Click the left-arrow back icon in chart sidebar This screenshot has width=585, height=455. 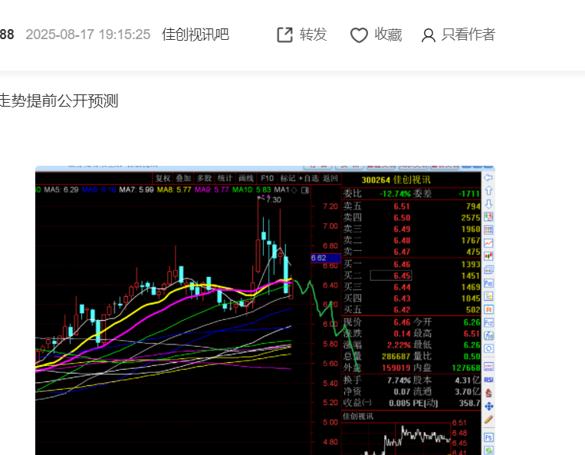pyautogui.click(x=488, y=178)
